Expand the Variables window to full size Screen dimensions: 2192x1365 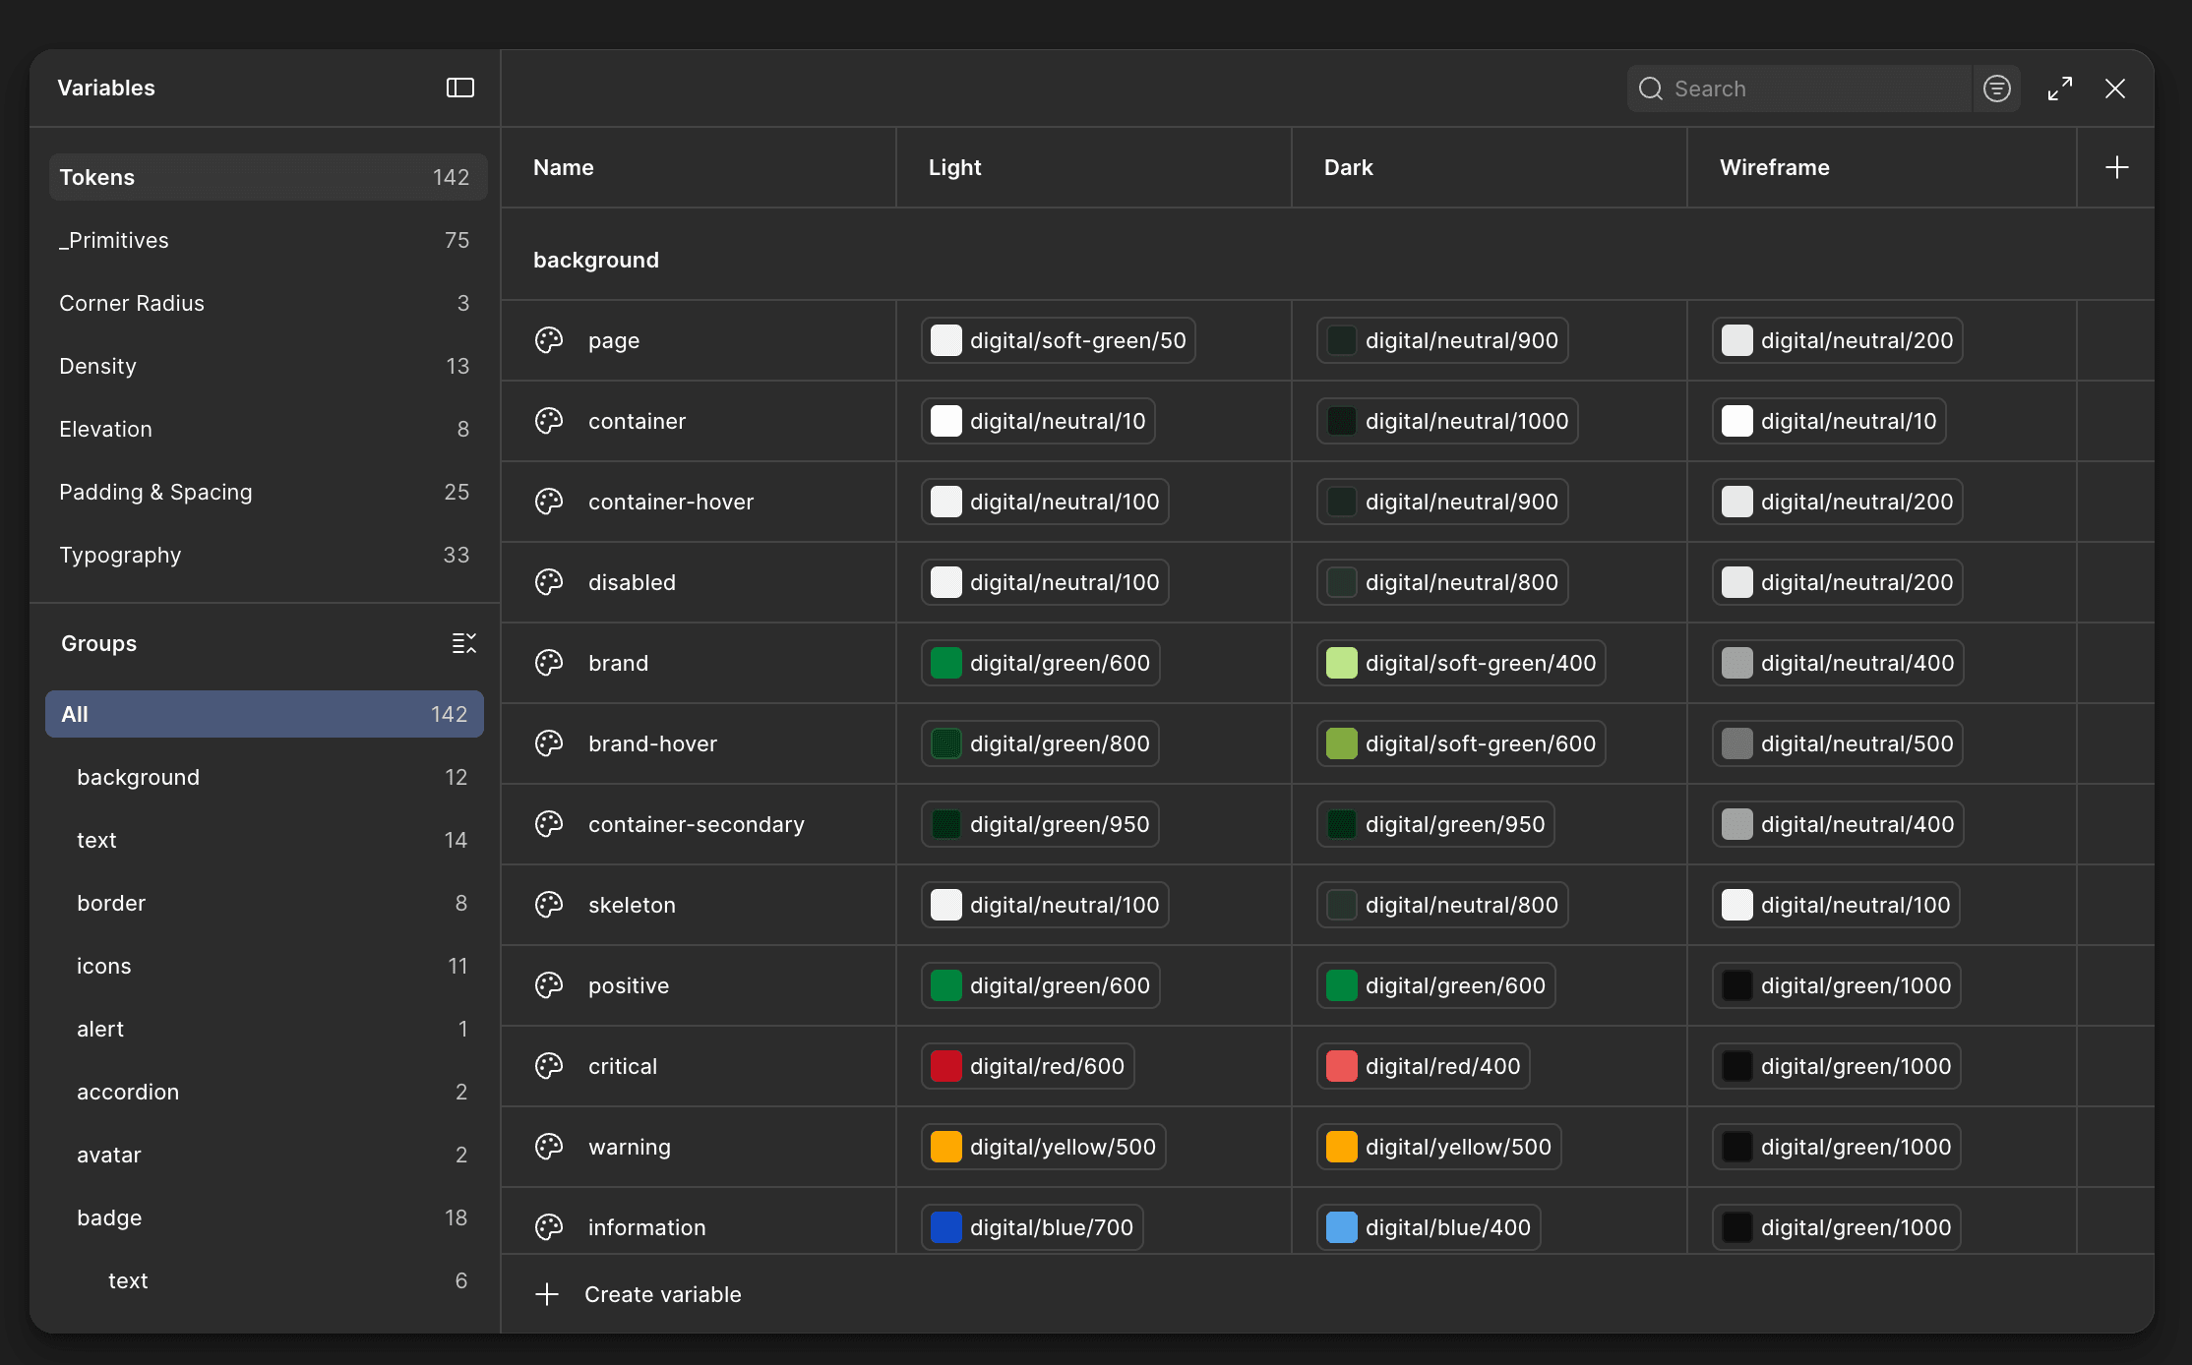click(x=2060, y=89)
